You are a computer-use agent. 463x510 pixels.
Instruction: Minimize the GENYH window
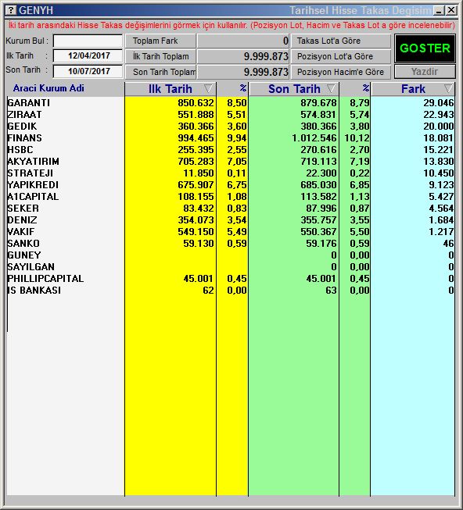pos(440,10)
